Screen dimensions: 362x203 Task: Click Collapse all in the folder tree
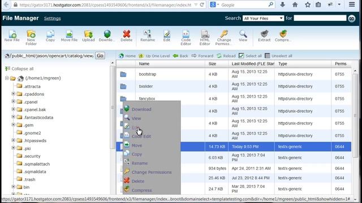point(19,69)
